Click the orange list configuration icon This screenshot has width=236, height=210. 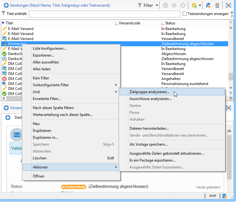[231, 98]
